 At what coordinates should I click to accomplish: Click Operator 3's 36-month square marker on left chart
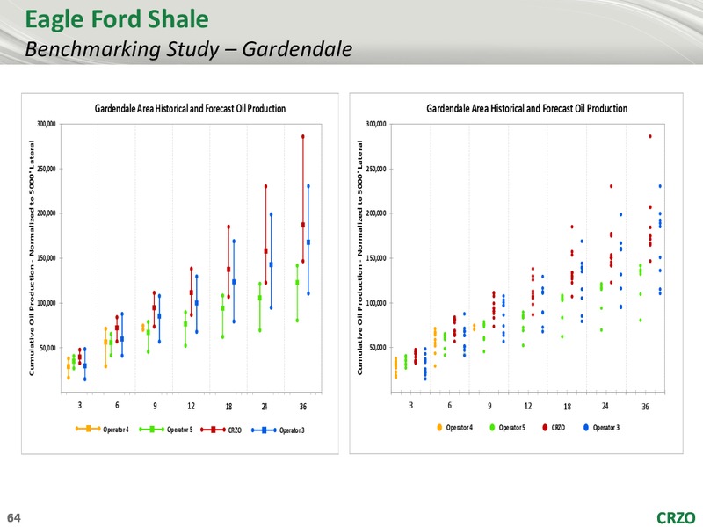point(308,242)
